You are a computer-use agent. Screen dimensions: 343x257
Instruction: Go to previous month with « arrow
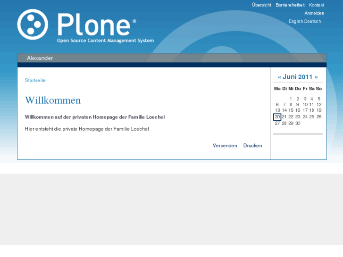pos(279,77)
